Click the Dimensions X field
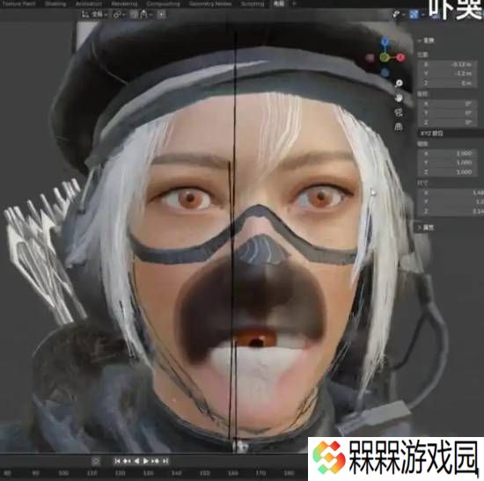 pos(451,193)
